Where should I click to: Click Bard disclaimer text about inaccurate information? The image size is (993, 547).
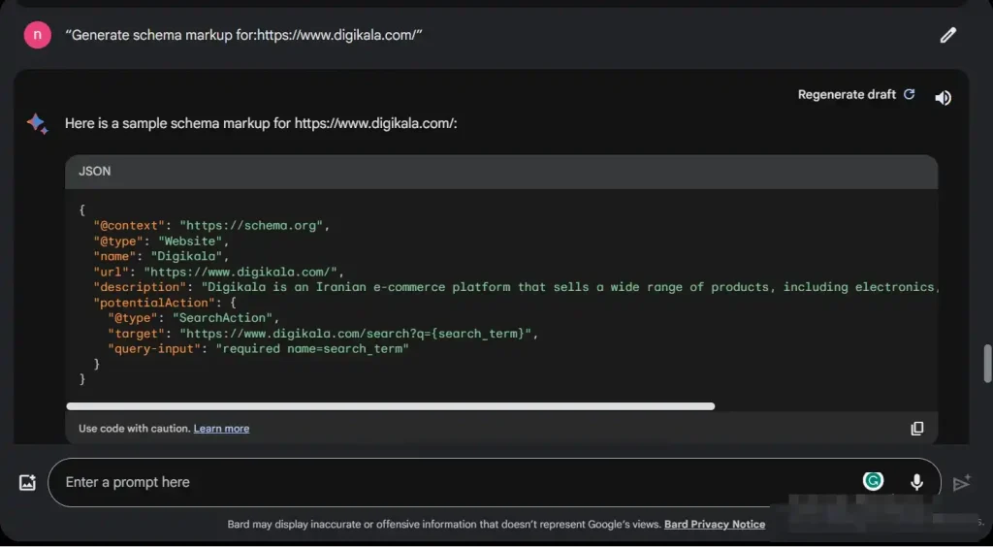pyautogui.click(x=444, y=524)
